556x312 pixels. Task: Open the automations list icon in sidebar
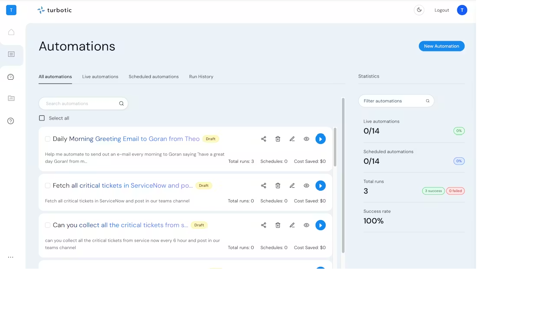tap(11, 54)
